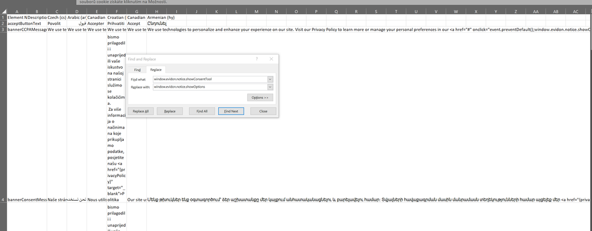592x231 pixels.
Task: Select column M header
Action: pos(257,12)
